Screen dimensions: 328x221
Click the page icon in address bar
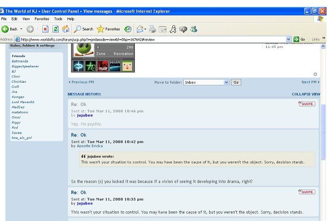18,39
